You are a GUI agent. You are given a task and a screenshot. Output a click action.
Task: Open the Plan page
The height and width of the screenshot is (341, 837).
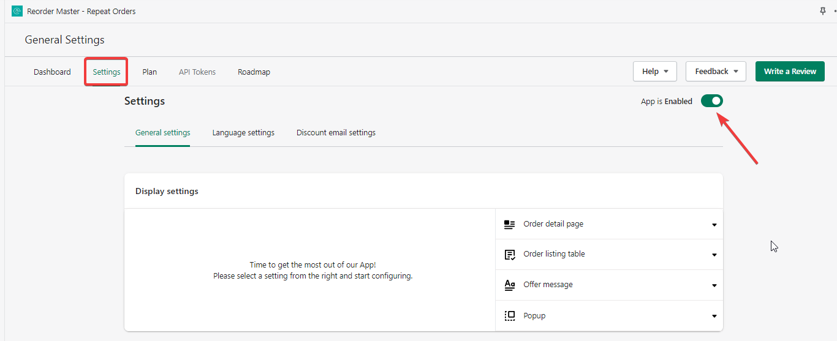(x=150, y=72)
